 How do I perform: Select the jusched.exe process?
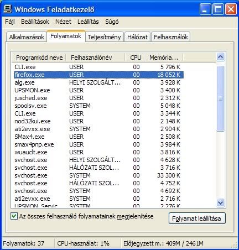pos(98,98)
